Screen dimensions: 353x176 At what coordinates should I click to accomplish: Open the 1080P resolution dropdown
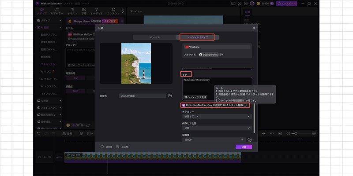214,139
